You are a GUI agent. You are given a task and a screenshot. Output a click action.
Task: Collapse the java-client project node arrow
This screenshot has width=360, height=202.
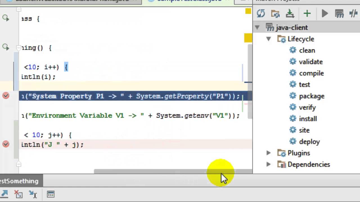[257, 27]
